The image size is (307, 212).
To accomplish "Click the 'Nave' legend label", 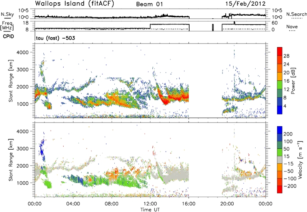I will (292, 26).
